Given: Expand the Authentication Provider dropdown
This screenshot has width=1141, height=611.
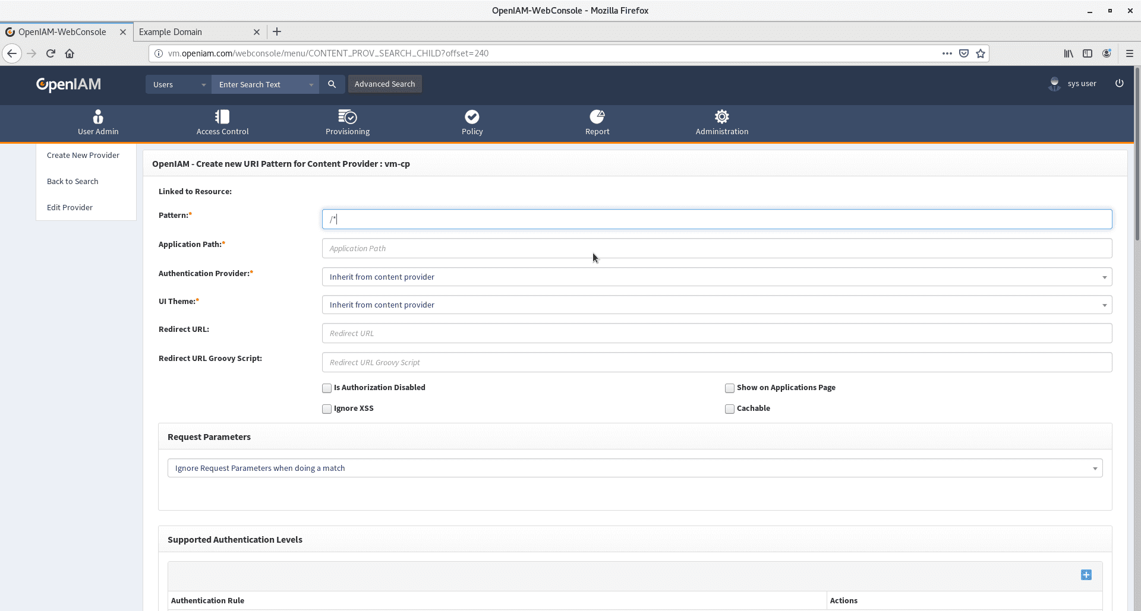Looking at the screenshot, I should (x=717, y=277).
